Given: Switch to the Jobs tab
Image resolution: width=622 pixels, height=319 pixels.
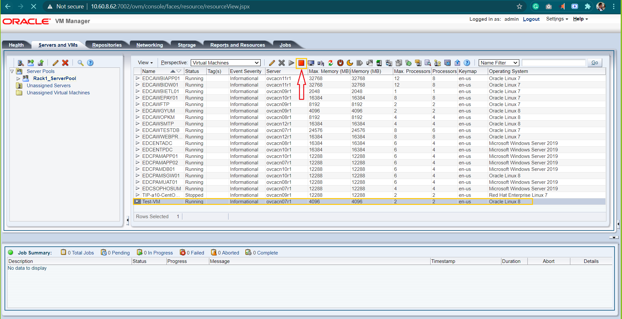Looking at the screenshot, I should click(285, 45).
